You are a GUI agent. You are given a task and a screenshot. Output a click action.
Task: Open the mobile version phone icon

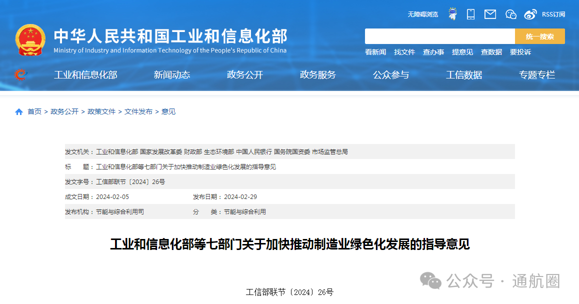470,14
